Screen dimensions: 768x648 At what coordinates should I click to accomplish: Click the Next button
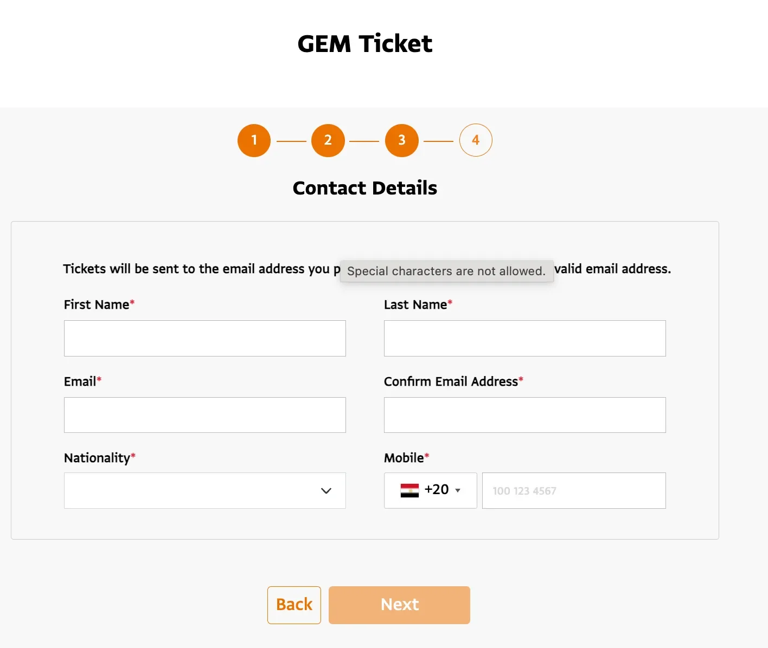(399, 605)
